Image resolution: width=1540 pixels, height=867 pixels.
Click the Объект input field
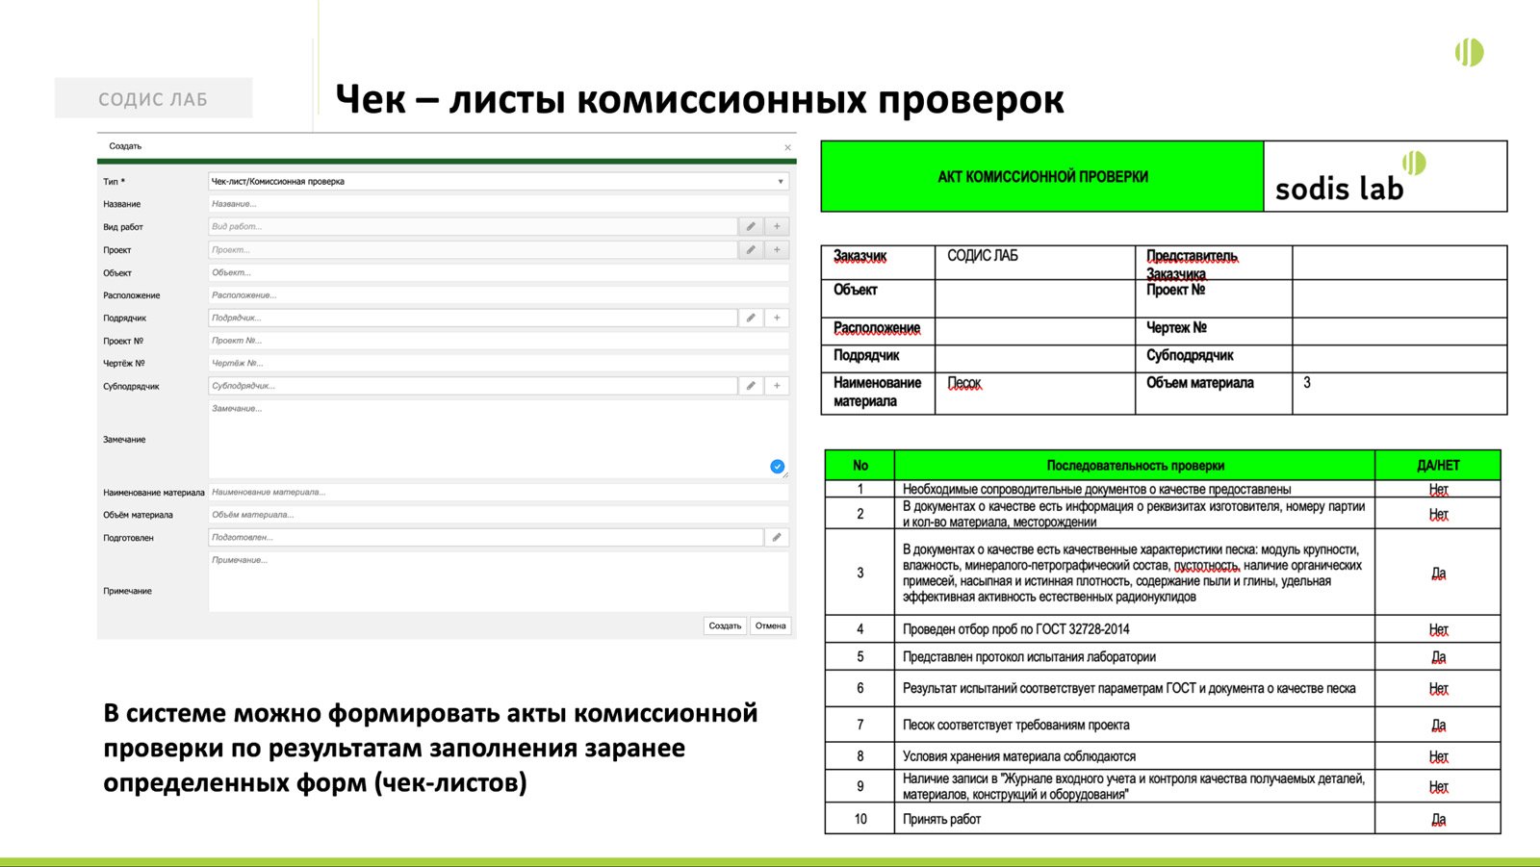point(499,272)
